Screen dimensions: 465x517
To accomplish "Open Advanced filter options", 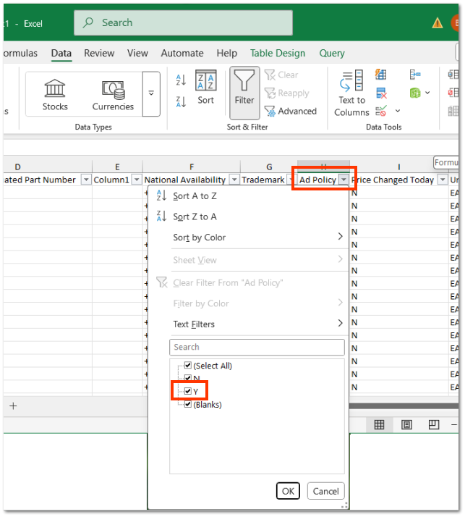I will 291,112.
